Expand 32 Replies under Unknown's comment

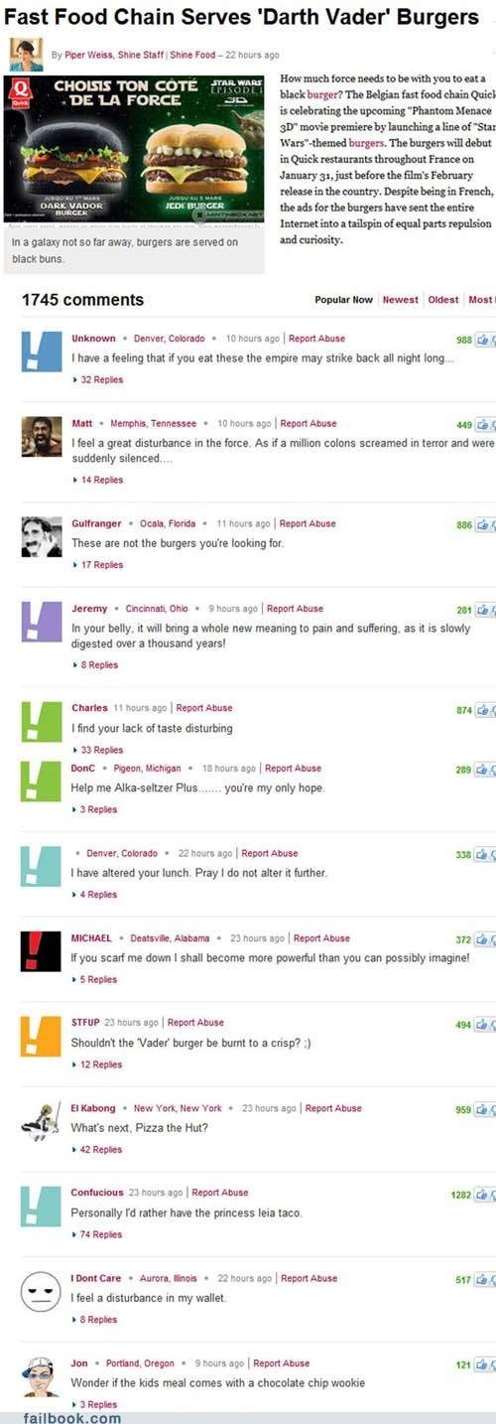(98, 380)
